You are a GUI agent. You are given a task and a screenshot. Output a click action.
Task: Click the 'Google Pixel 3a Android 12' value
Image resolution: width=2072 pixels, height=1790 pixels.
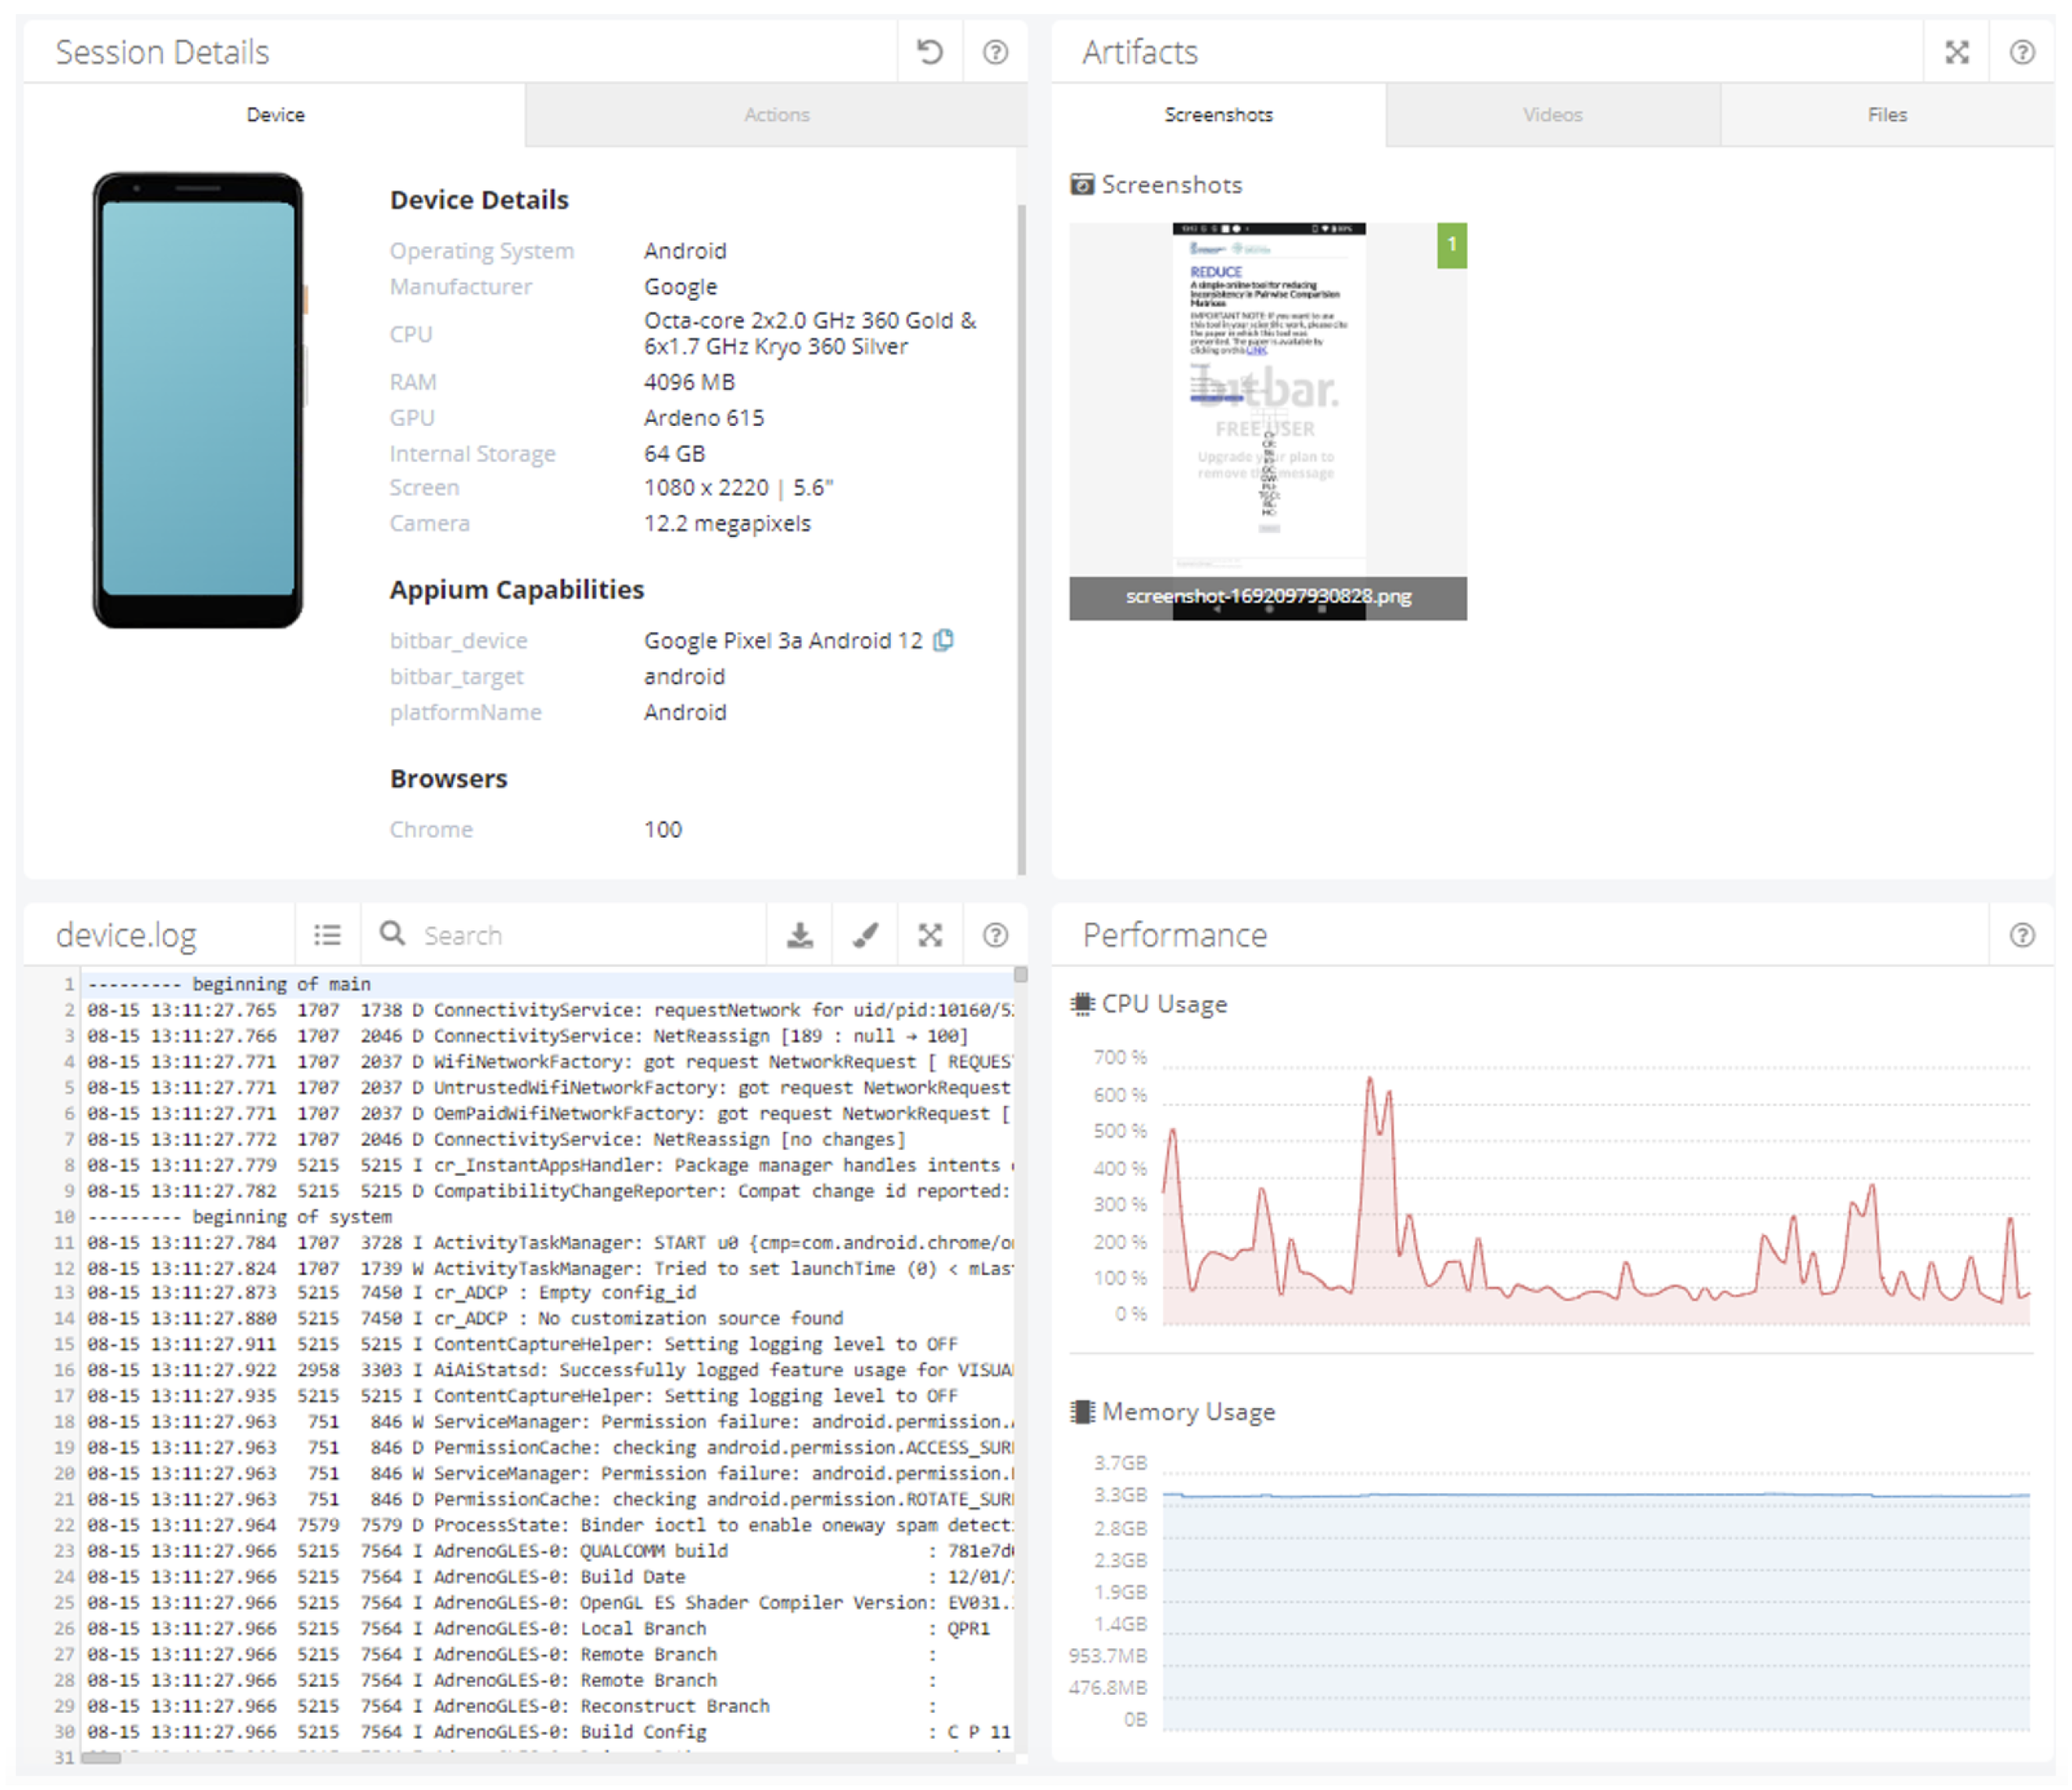coord(783,641)
